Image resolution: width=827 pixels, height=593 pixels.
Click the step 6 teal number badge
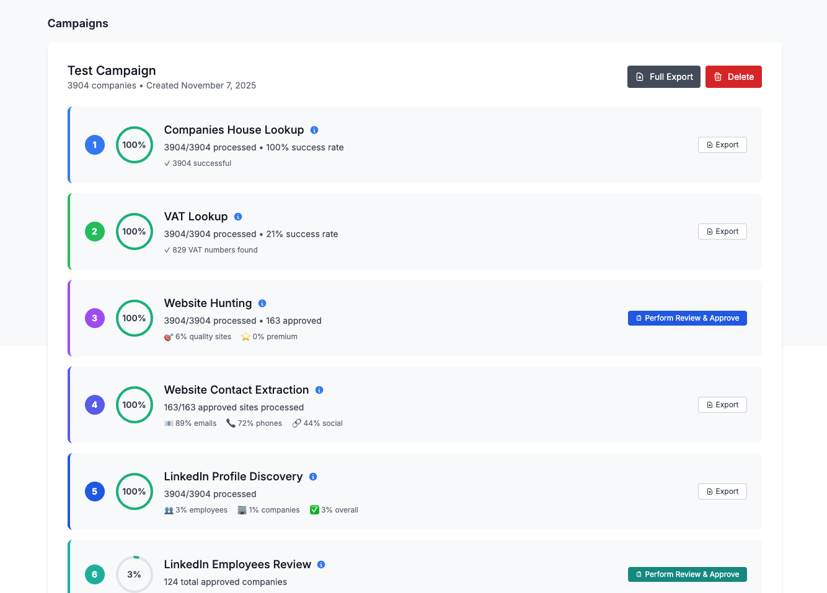[95, 574]
